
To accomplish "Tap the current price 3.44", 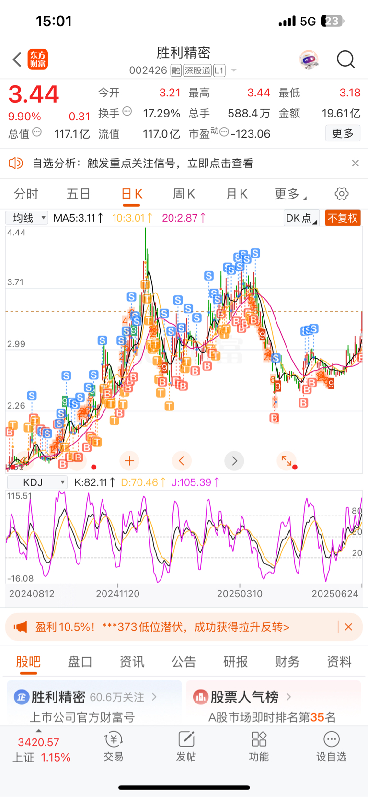I will [34, 94].
